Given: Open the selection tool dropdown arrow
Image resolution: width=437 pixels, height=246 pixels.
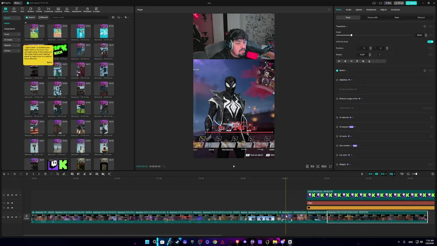Looking at the screenshot, I should coord(8,174).
